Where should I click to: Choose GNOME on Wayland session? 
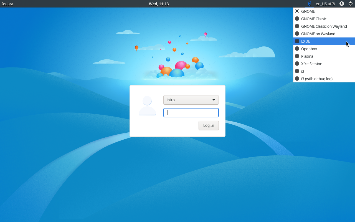pyautogui.click(x=324, y=34)
